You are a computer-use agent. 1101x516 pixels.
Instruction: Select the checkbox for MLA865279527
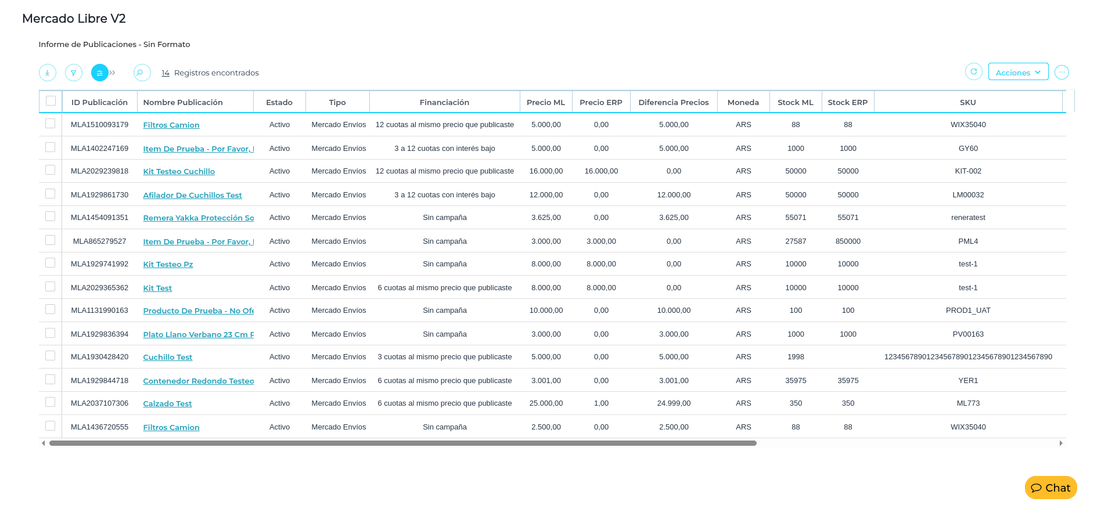[x=51, y=240]
